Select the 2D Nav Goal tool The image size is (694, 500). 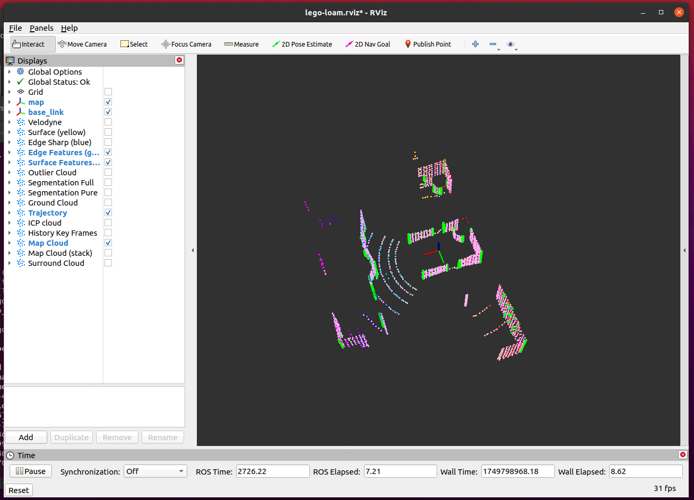coord(368,44)
